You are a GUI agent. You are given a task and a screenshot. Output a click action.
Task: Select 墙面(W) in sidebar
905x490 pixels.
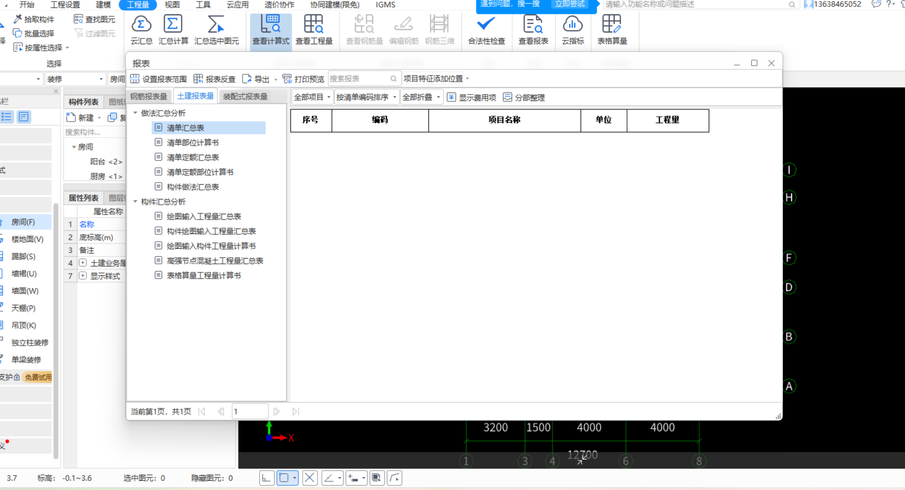(x=25, y=291)
